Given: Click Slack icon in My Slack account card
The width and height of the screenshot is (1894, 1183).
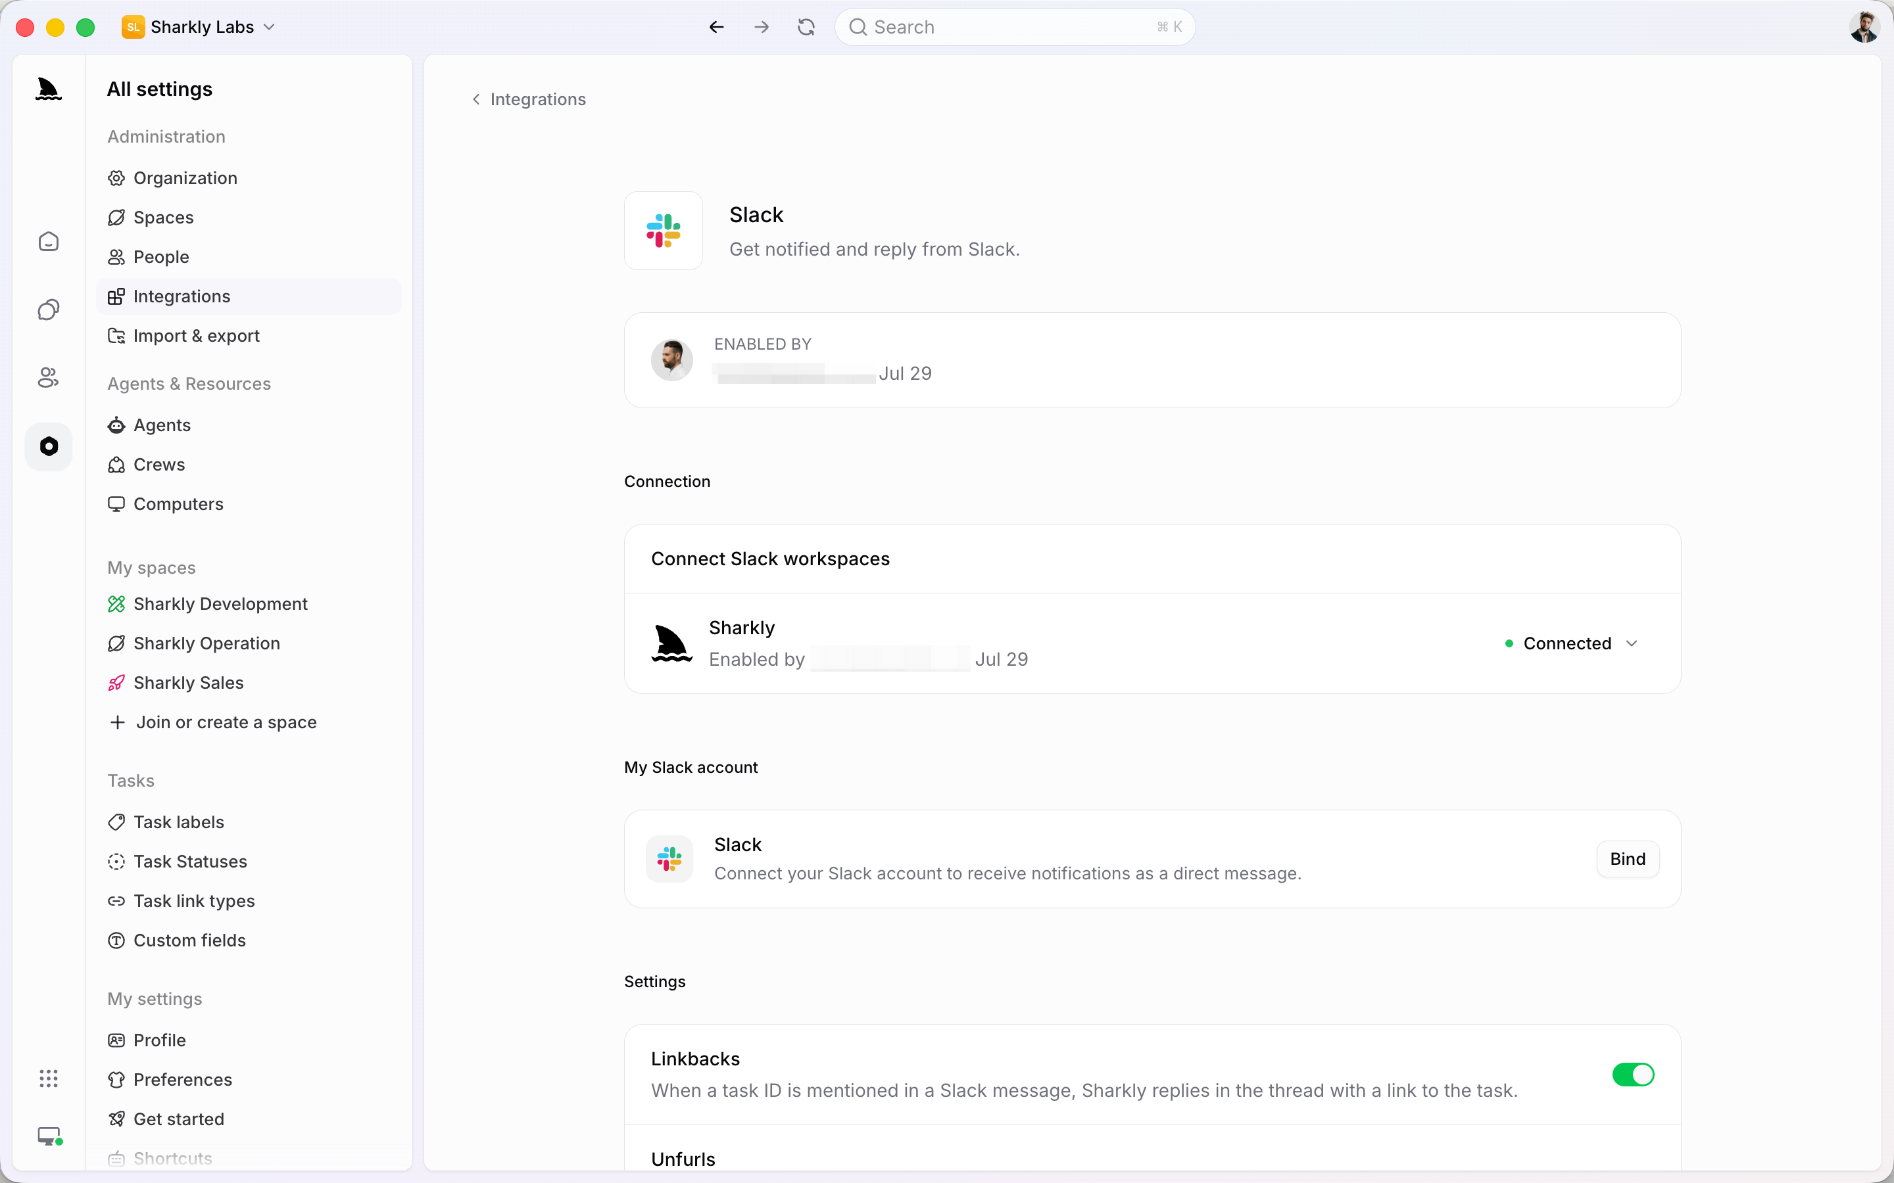Looking at the screenshot, I should click(669, 859).
